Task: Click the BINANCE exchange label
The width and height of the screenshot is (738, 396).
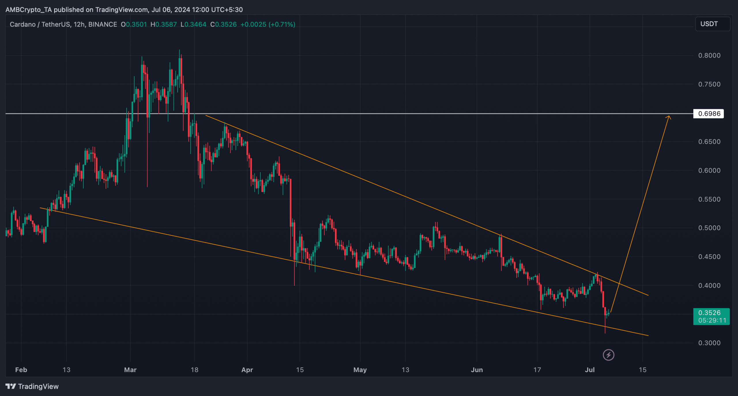Action: (103, 24)
